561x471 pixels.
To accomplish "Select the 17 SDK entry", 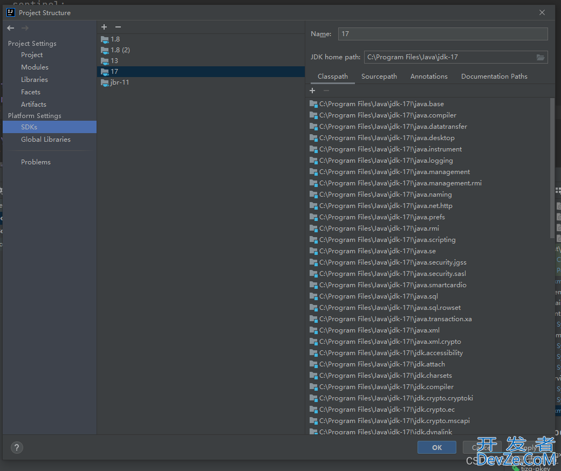I will [201, 72].
